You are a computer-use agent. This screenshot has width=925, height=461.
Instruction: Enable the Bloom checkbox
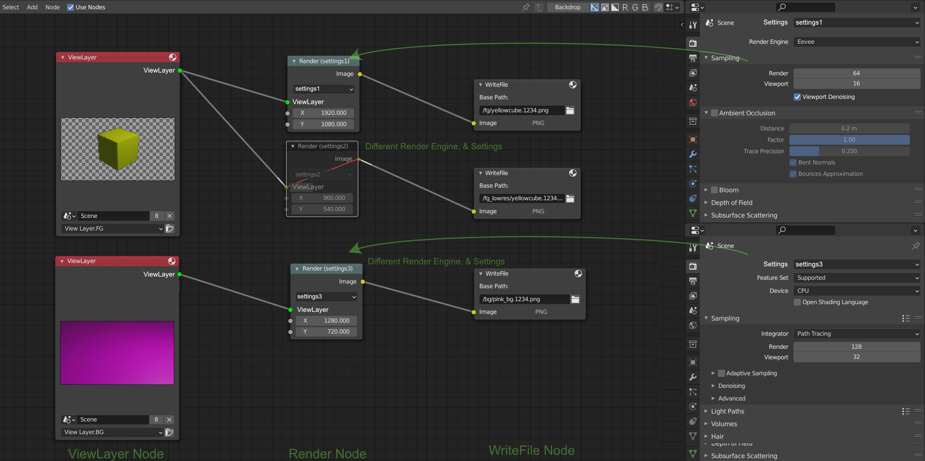tap(714, 190)
